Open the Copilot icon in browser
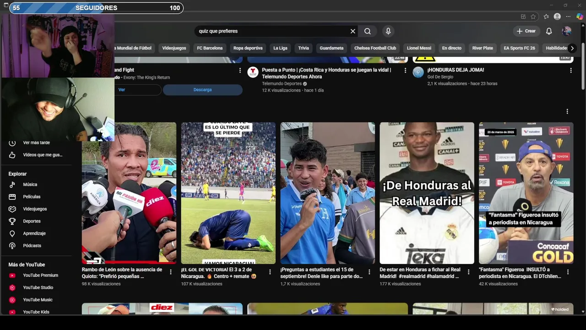The height and width of the screenshot is (330, 586). tap(580, 16)
